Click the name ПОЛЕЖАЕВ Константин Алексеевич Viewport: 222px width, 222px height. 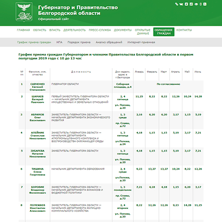tap(37, 208)
